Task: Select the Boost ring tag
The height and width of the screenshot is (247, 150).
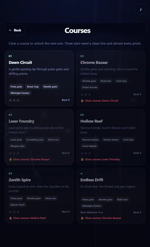Action: click(x=33, y=87)
